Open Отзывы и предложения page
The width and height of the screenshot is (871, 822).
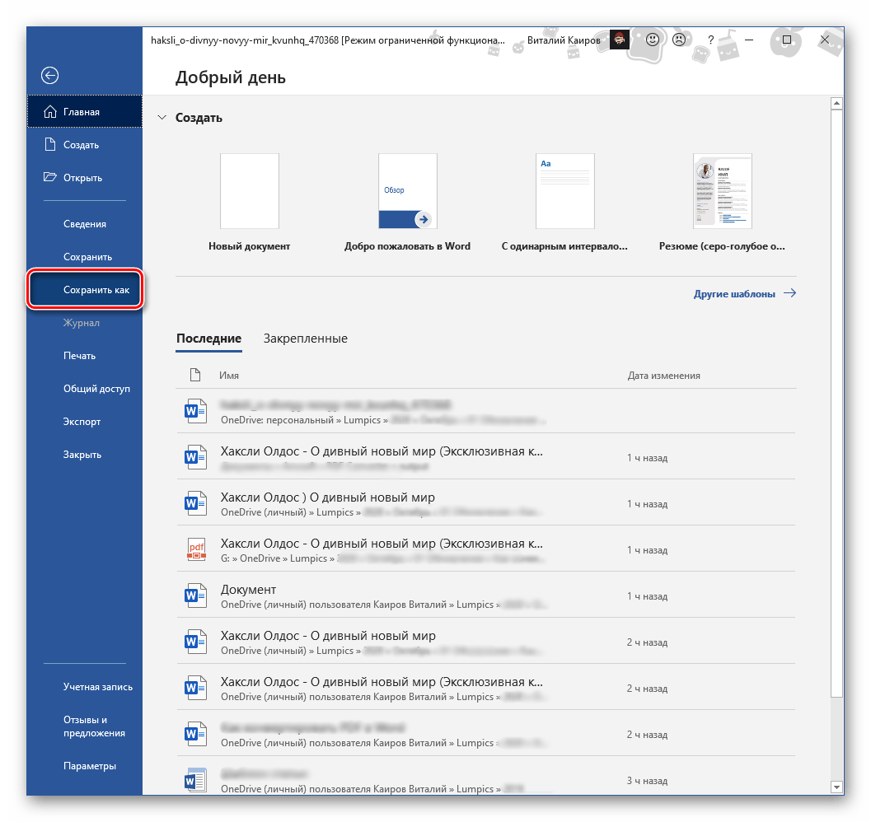tap(84, 726)
